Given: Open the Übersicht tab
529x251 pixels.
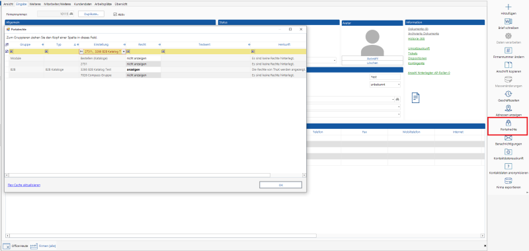Looking at the screenshot, I should pos(121,4).
